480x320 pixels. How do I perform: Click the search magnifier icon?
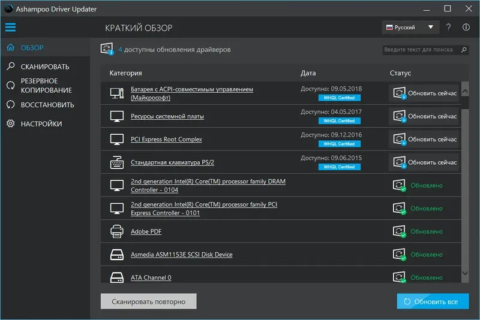tap(464, 50)
